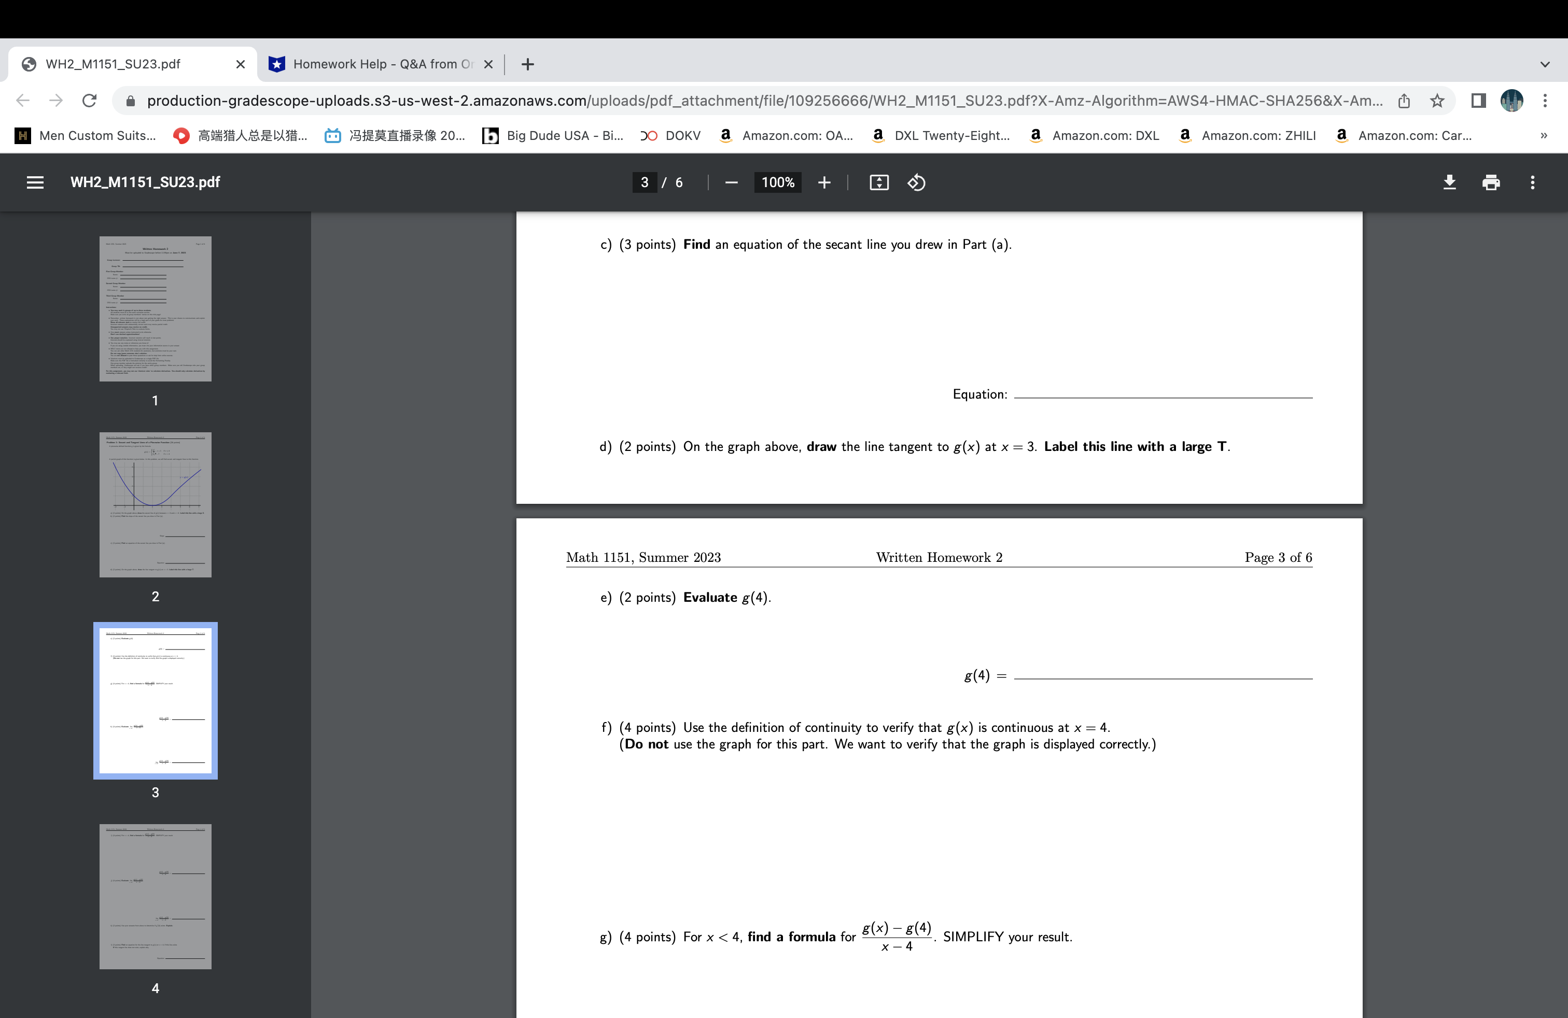The image size is (1568, 1018).
Task: Open Chrome's side panel icon
Action: point(1478,100)
